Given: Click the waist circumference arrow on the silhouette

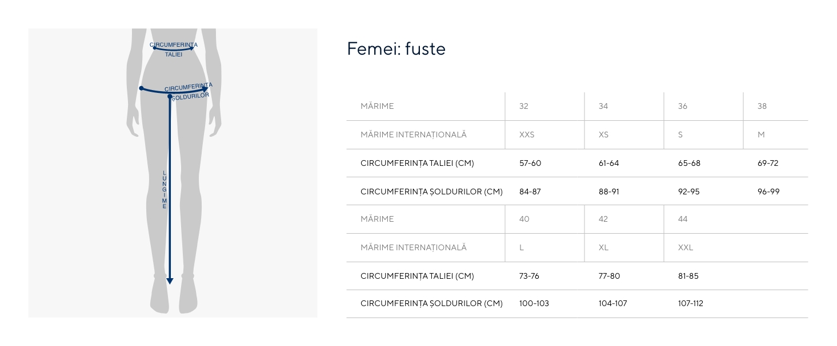Looking at the screenshot, I should pyautogui.click(x=174, y=50).
